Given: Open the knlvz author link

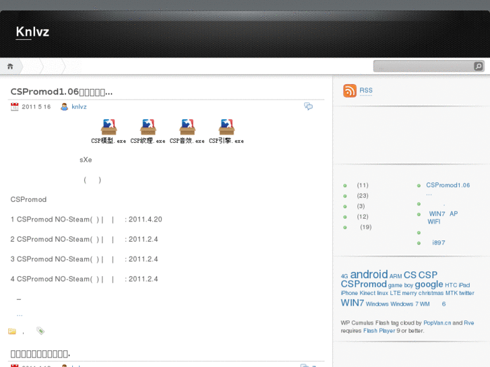Looking at the screenshot, I should click(x=79, y=107).
